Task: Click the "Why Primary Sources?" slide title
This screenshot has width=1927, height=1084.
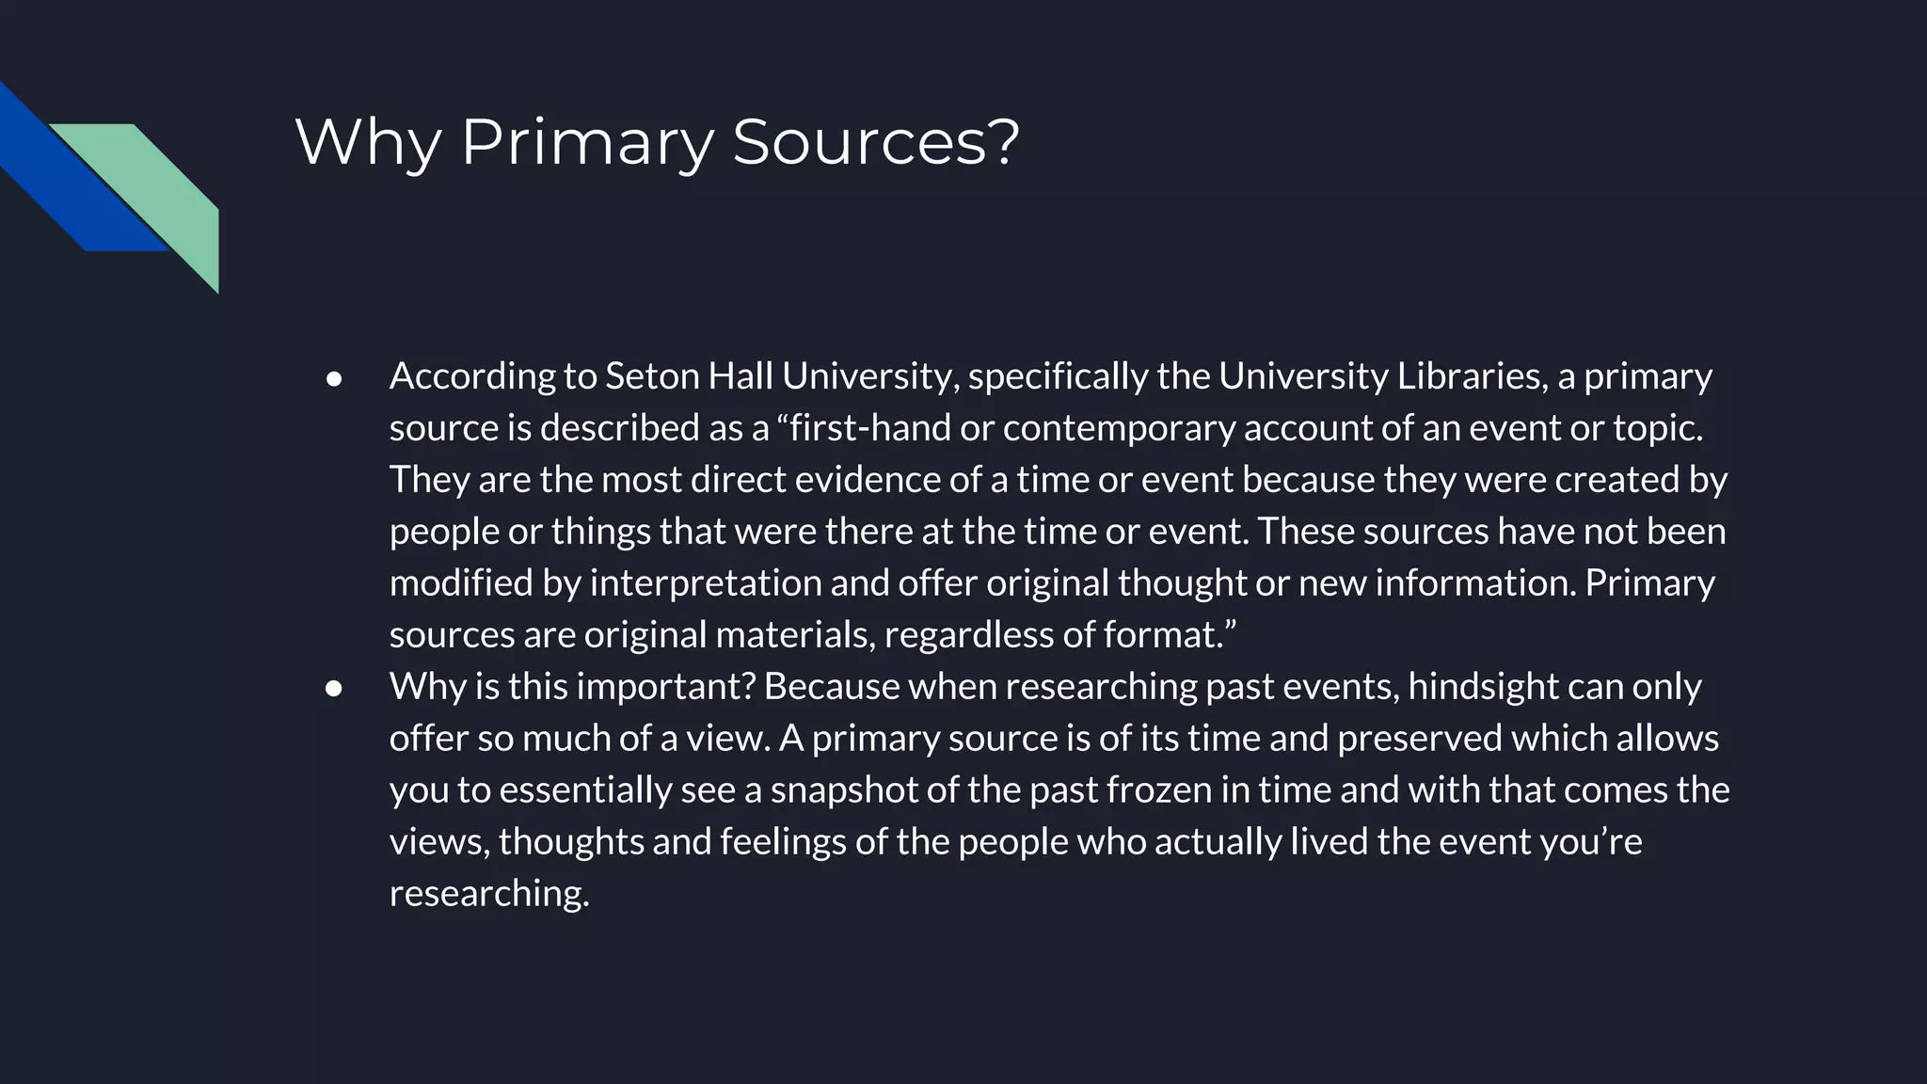Action: 658,143
